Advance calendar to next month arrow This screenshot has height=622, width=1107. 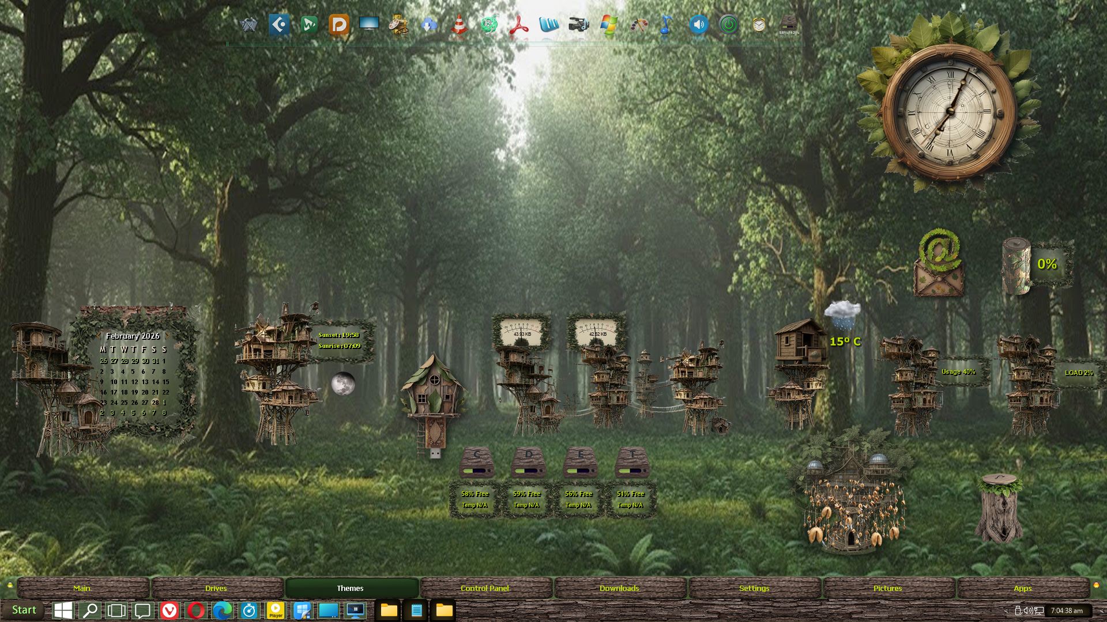[167, 335]
